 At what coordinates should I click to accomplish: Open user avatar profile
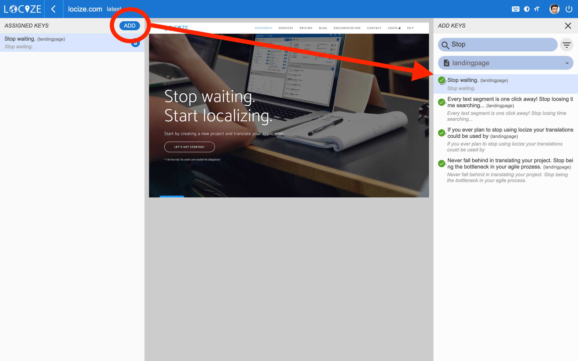click(x=554, y=9)
